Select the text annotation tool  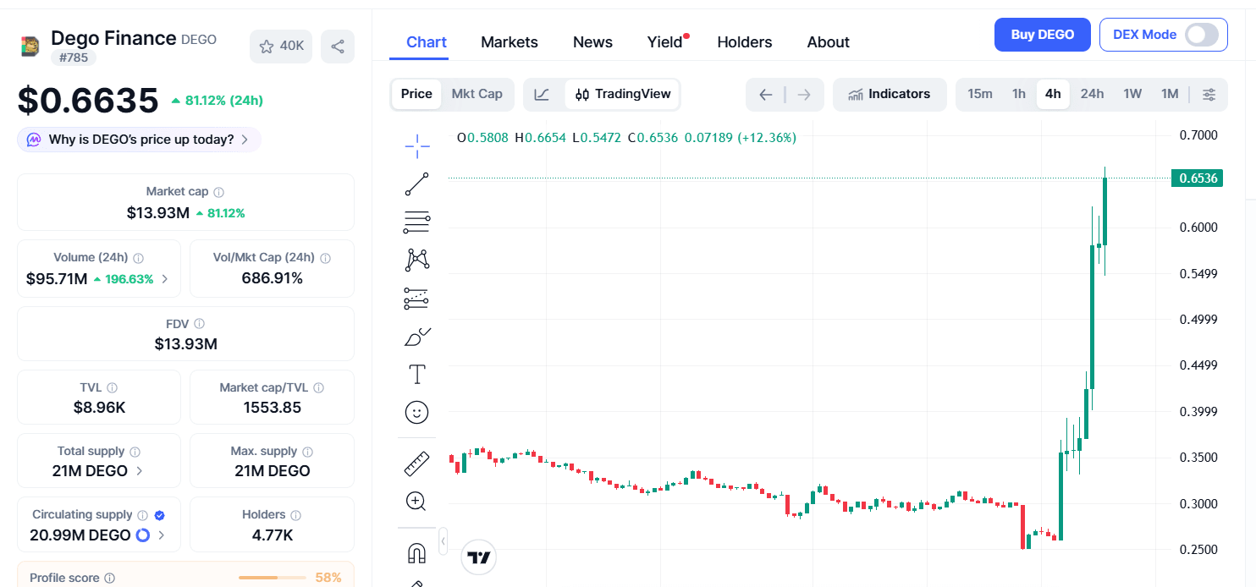416,374
